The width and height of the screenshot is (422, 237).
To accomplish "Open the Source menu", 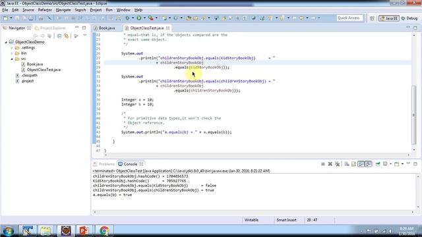I will 28,10.
